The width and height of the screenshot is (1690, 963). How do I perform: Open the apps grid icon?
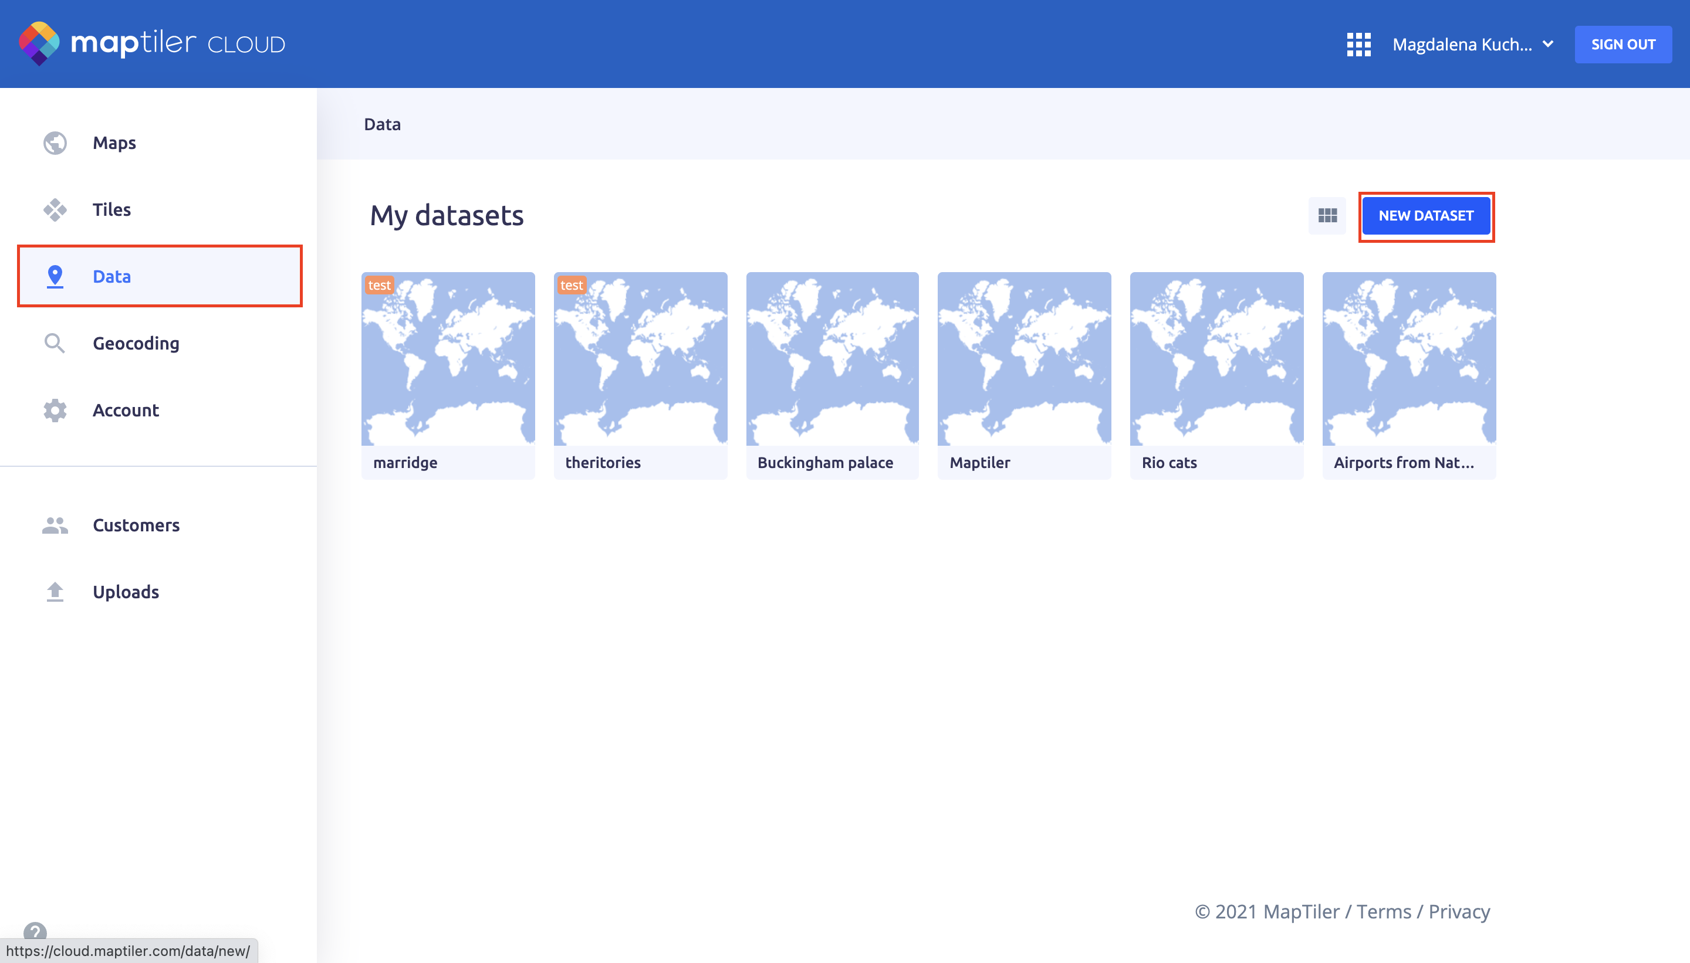(1358, 45)
